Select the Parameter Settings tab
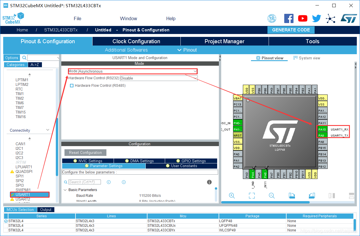 pos(104,166)
